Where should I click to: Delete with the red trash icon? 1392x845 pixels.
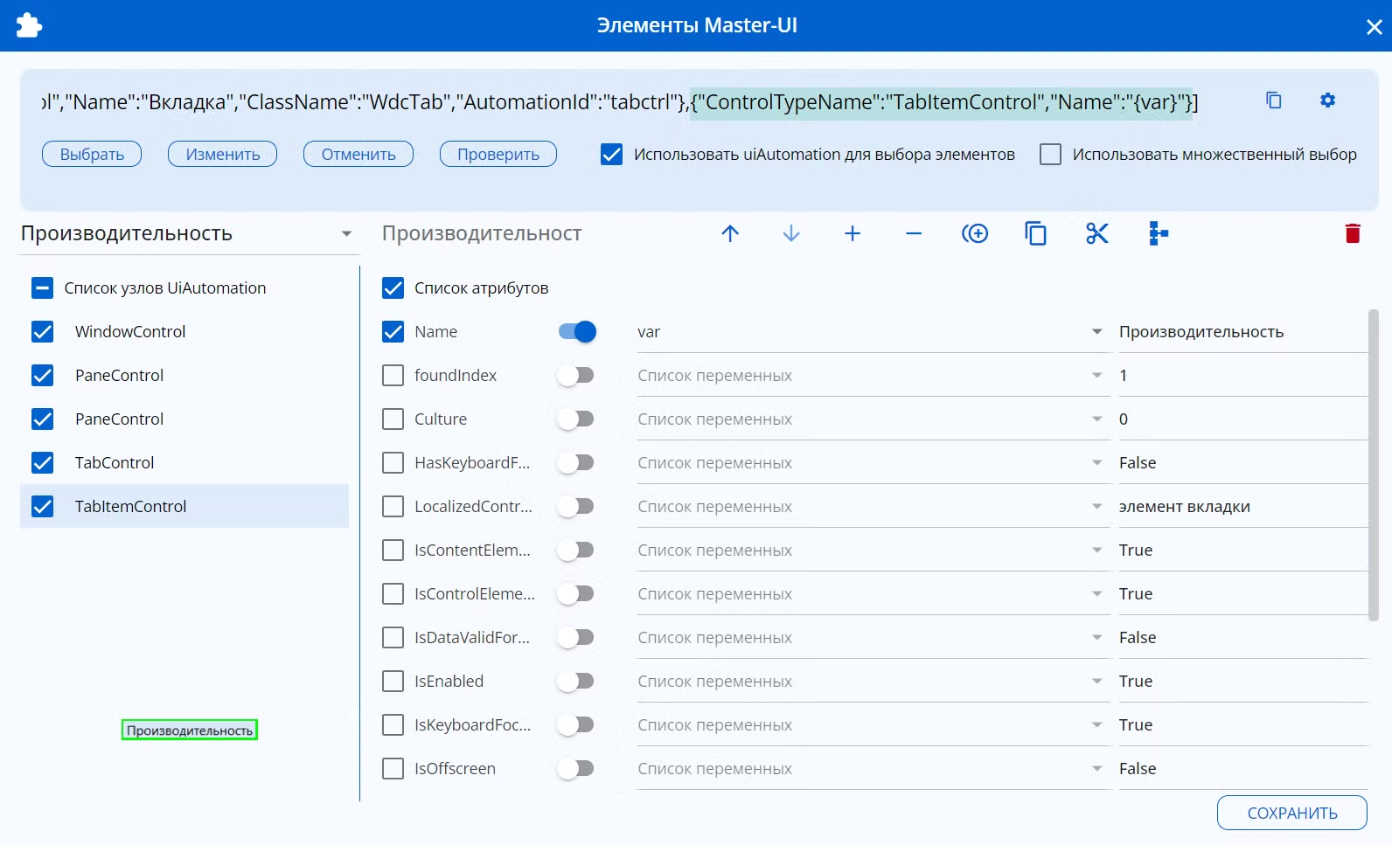click(1353, 233)
